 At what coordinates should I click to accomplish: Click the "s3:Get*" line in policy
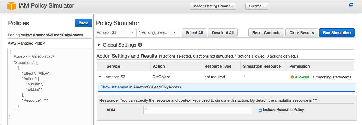pos(35,84)
